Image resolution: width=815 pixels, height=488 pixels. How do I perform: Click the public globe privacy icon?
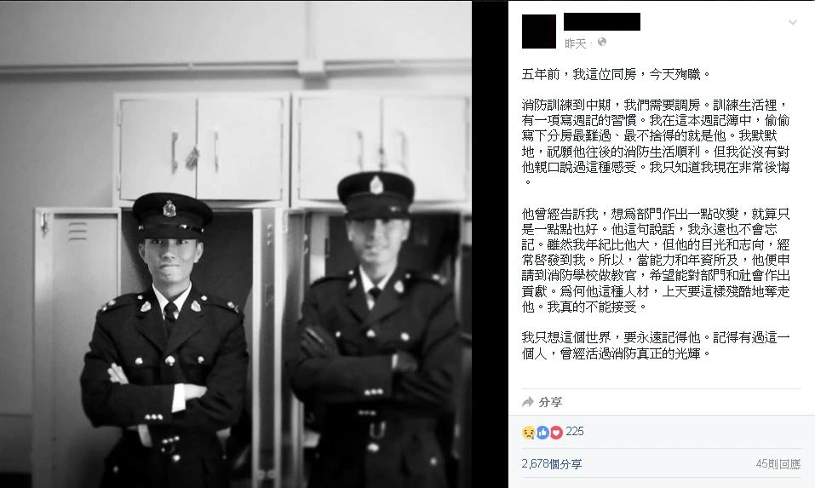point(602,42)
